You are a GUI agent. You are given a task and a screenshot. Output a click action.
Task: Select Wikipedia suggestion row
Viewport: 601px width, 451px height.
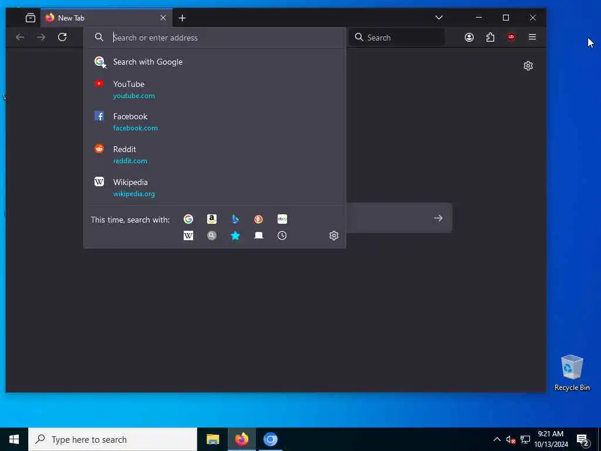click(x=215, y=187)
